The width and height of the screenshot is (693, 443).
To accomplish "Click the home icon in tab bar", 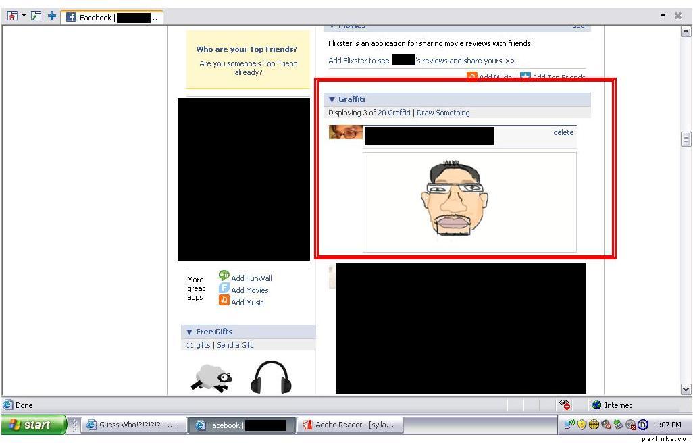I will pyautogui.click(x=12, y=16).
